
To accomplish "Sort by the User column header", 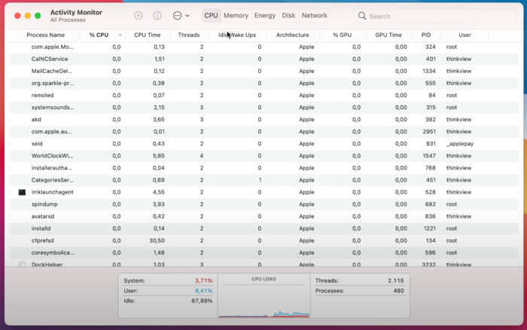I will pos(465,35).
